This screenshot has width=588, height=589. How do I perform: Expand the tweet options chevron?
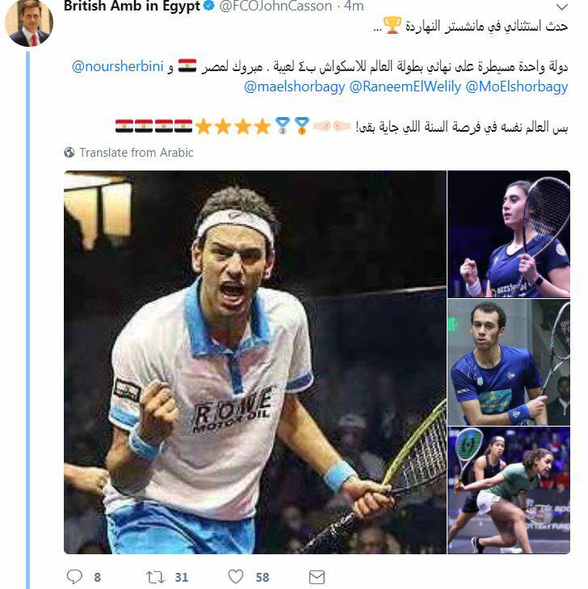coord(561,6)
